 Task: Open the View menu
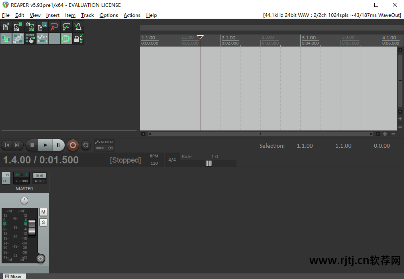point(35,15)
